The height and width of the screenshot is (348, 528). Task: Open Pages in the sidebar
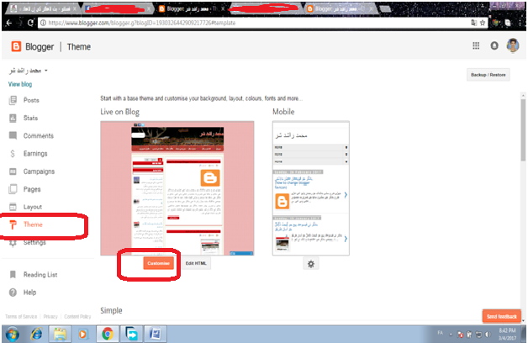tap(32, 189)
